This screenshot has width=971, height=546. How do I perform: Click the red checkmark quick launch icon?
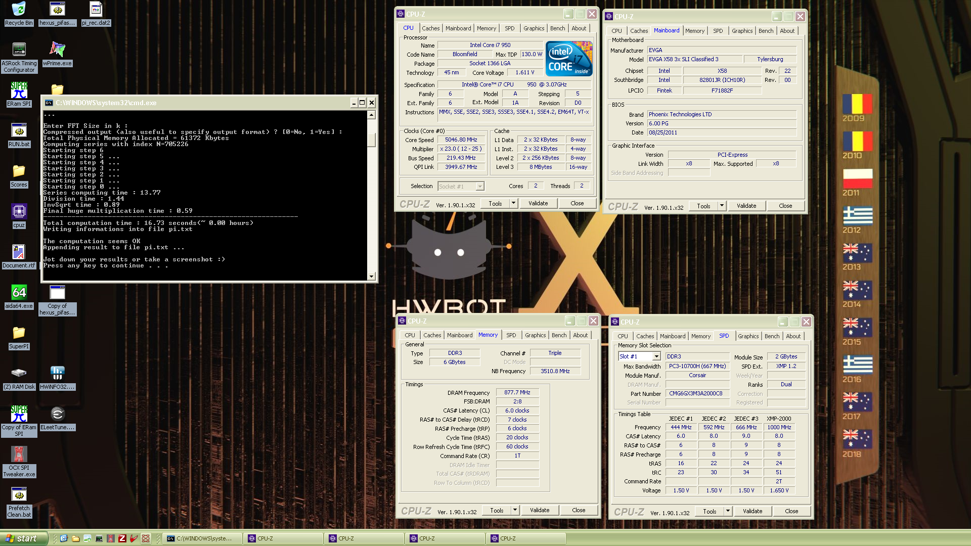(x=134, y=538)
